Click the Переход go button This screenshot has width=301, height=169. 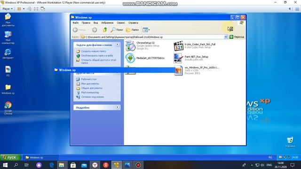point(237,37)
